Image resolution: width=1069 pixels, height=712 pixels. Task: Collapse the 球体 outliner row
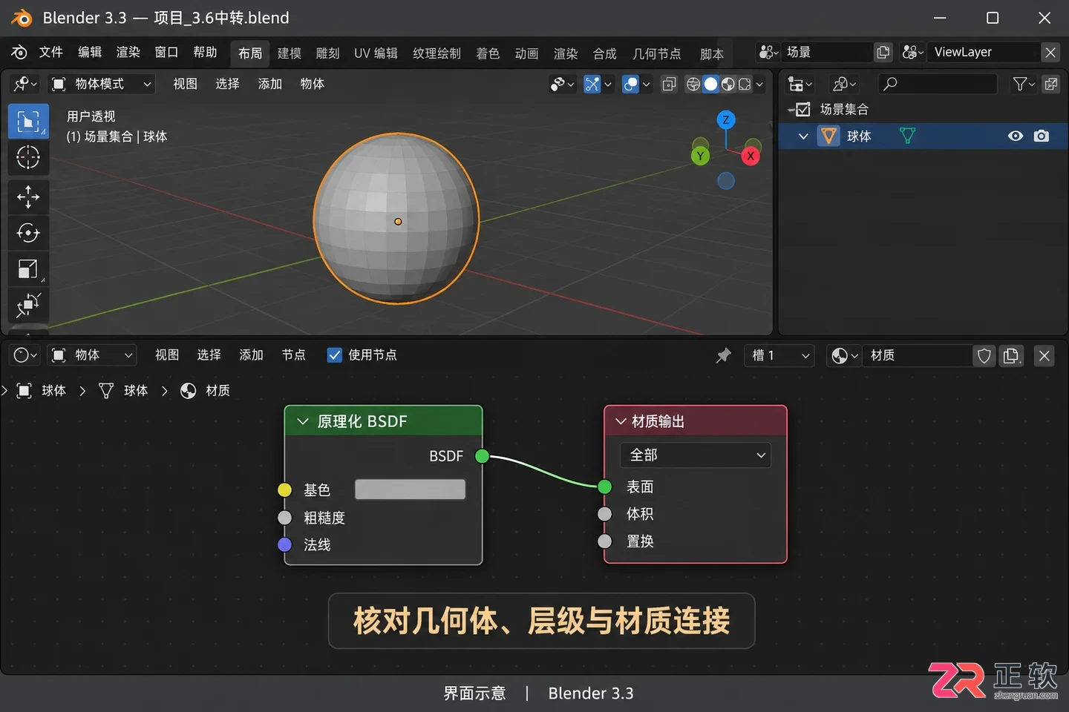pos(803,136)
